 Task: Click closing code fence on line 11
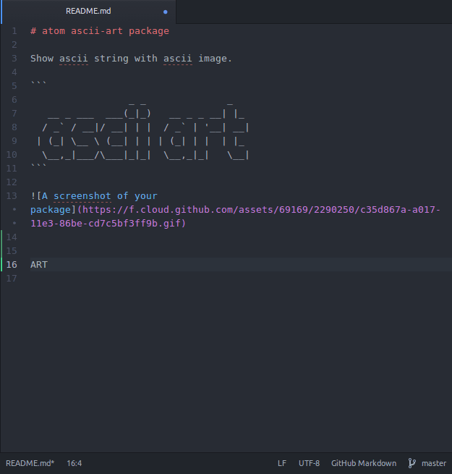pos(38,166)
